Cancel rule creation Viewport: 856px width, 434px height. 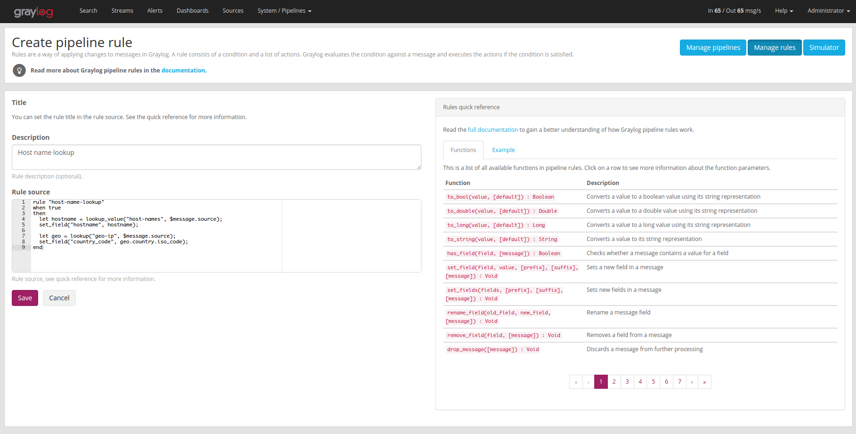tap(59, 298)
